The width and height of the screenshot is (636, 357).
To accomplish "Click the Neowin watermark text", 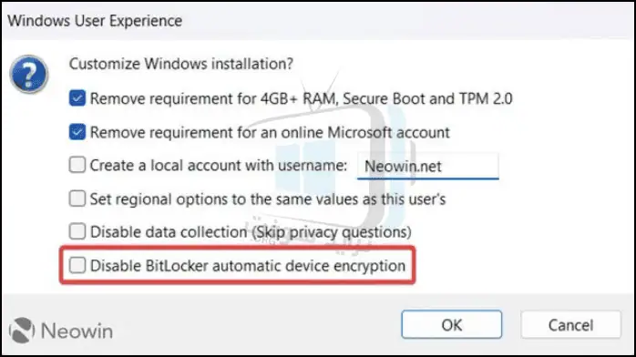I will click(x=77, y=331).
